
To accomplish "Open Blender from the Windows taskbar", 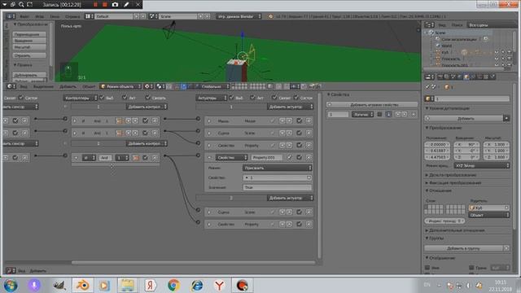I will pyautogui.click(x=82, y=286).
